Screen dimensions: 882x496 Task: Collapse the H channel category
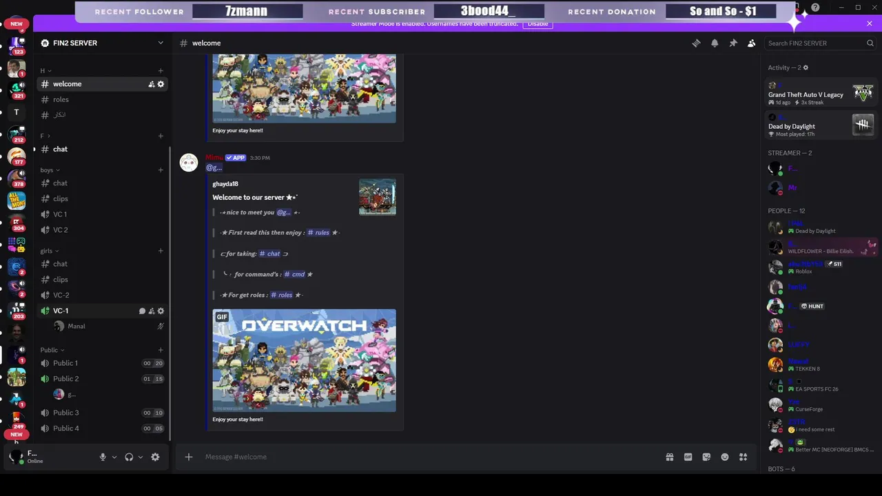pos(45,70)
